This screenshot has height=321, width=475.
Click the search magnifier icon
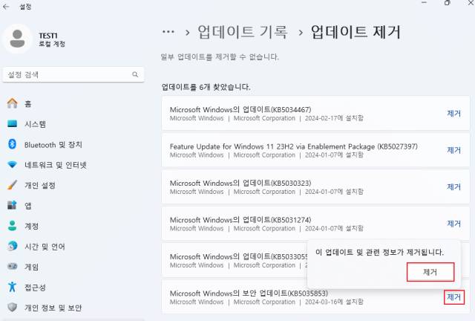pos(135,74)
